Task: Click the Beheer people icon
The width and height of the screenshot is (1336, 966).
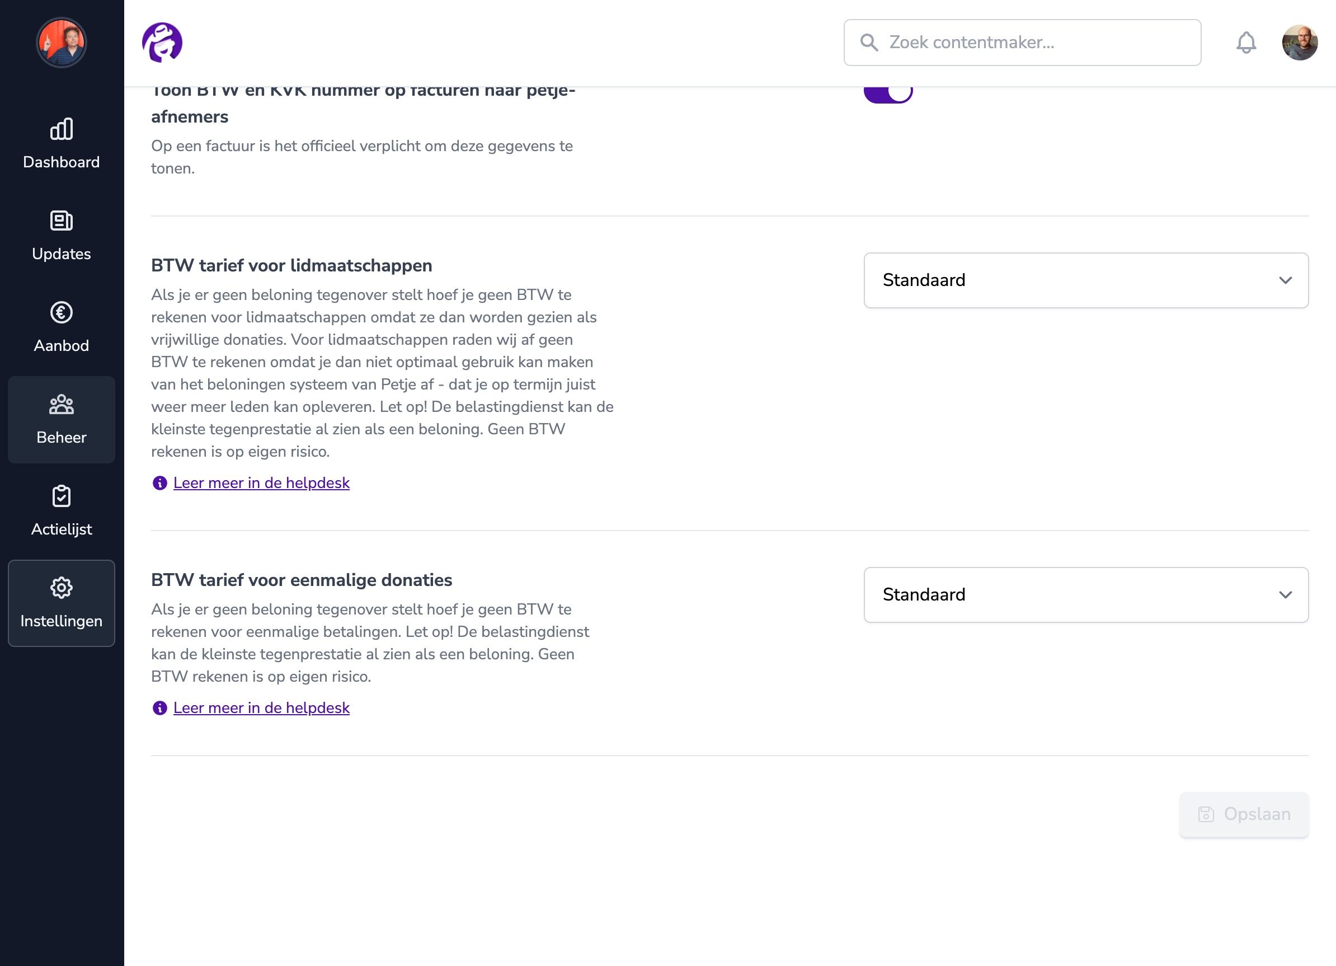Action: pos(62,405)
